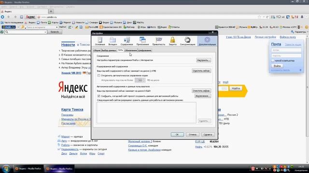Click the Windows Start orb
This screenshot has height=173, width=309.
(x=6, y=169)
